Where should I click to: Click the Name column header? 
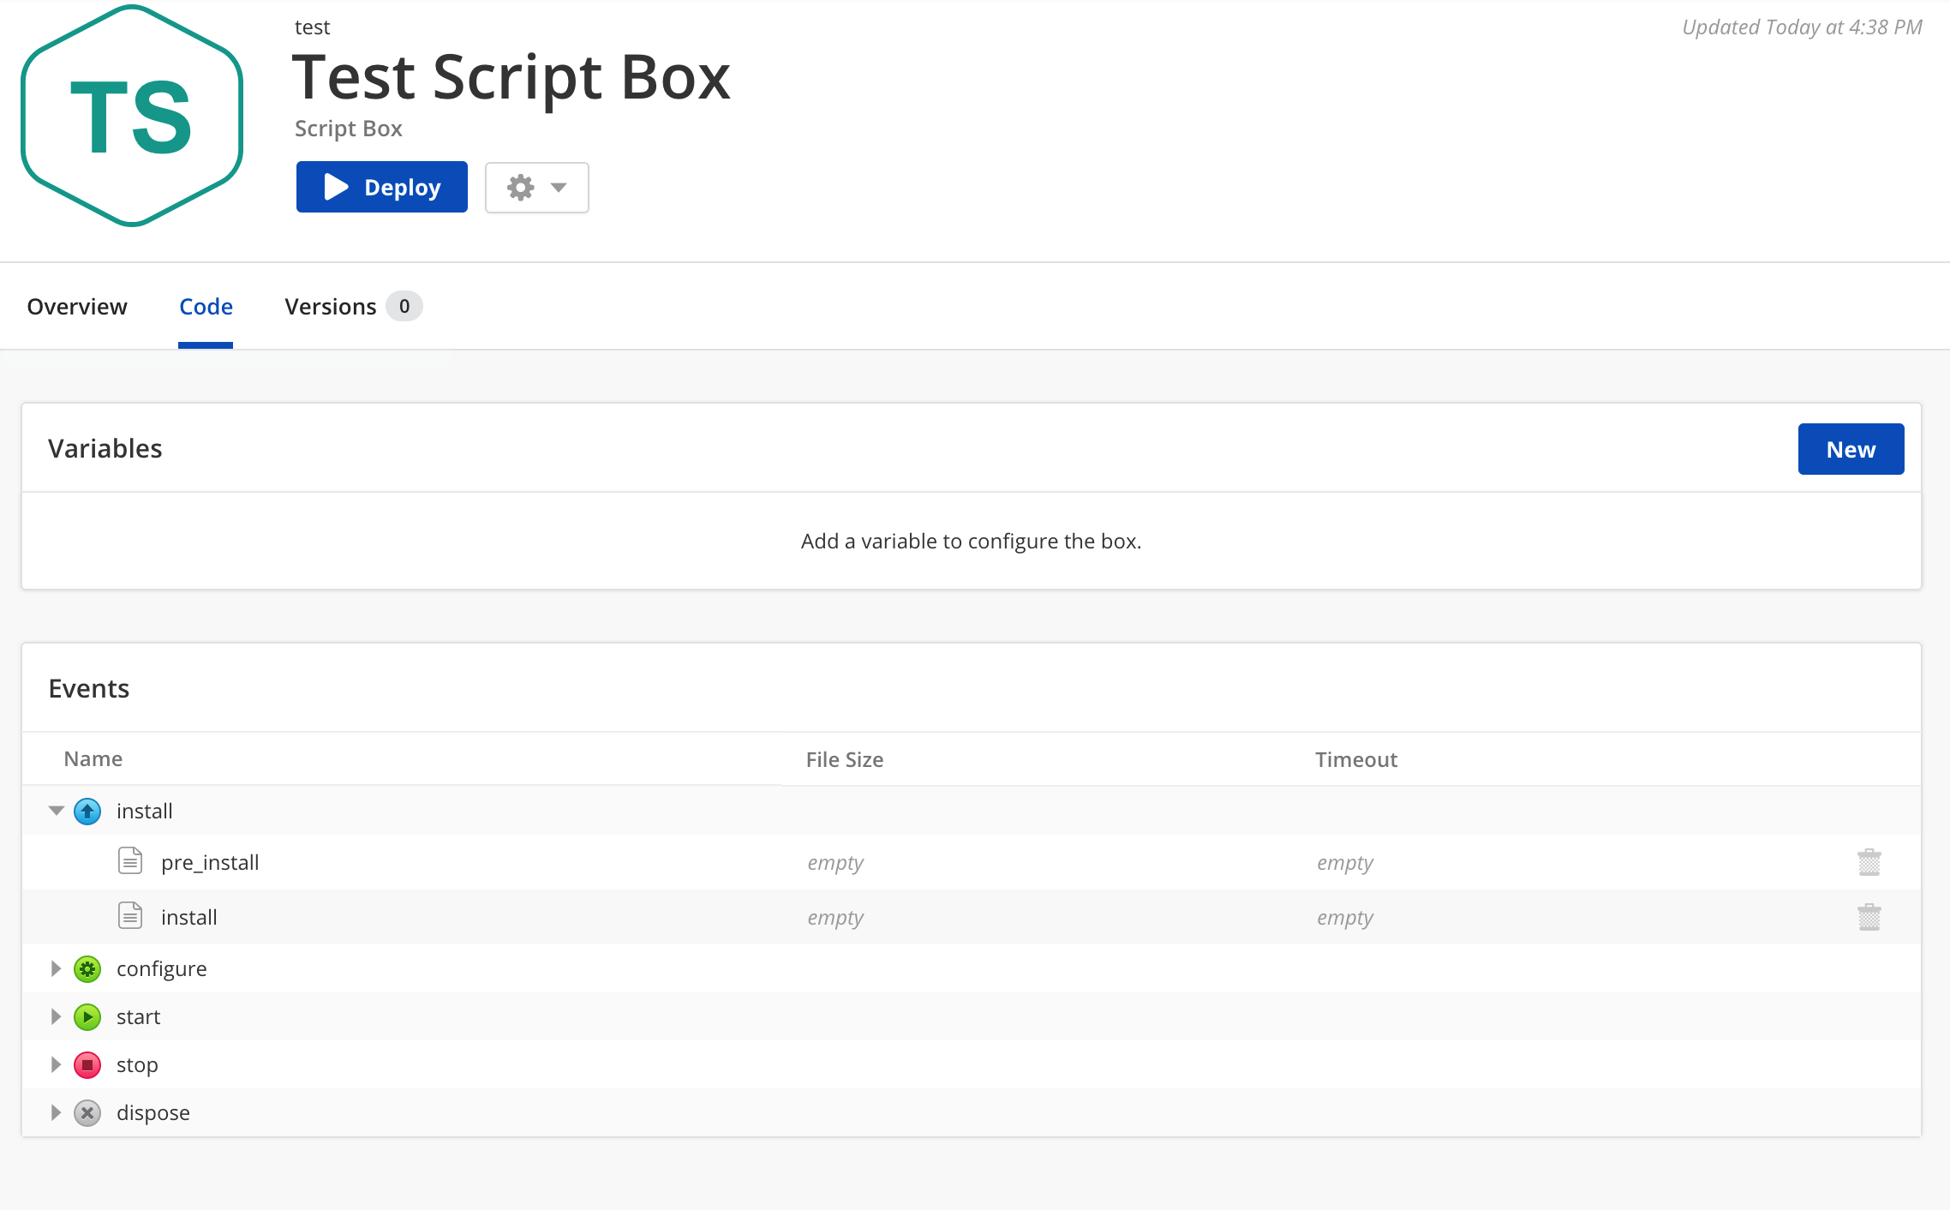pos(93,758)
